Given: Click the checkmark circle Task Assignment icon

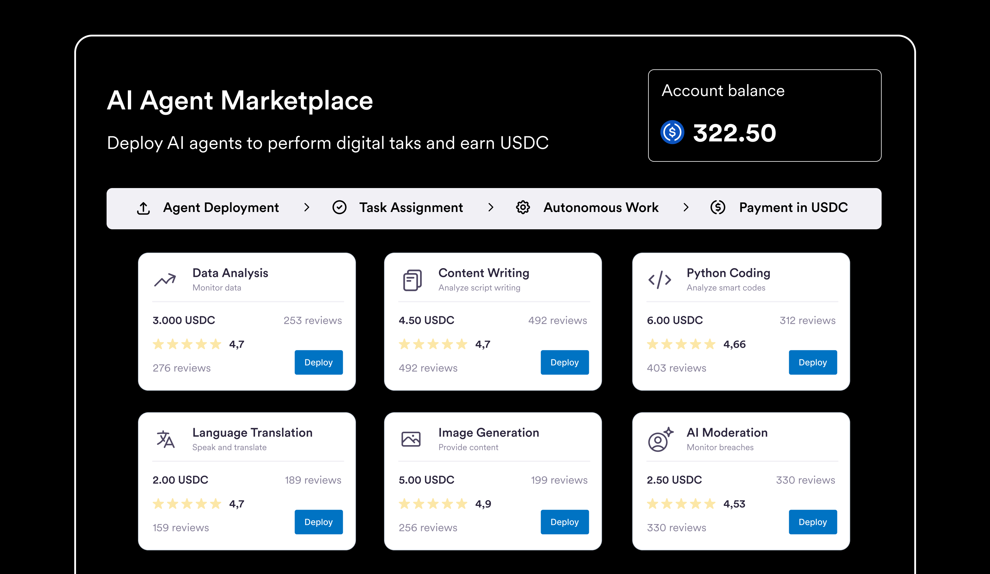Looking at the screenshot, I should point(339,207).
